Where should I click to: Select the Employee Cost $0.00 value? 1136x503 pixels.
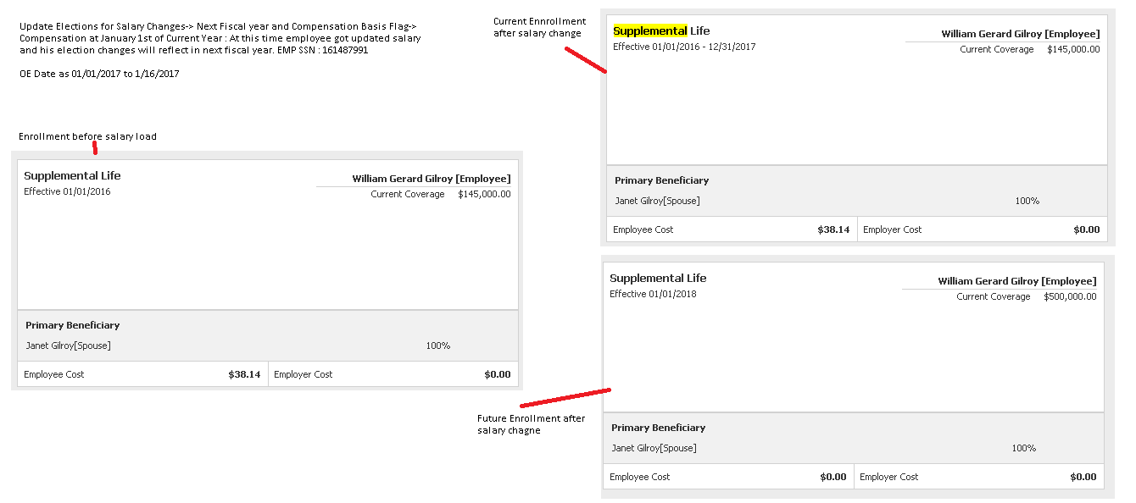[833, 477]
